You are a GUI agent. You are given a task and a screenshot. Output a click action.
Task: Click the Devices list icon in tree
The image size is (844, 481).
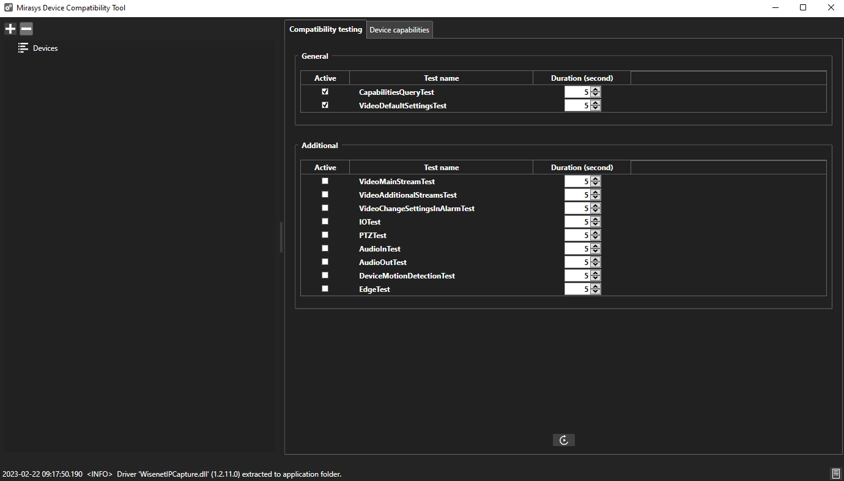[x=23, y=48]
